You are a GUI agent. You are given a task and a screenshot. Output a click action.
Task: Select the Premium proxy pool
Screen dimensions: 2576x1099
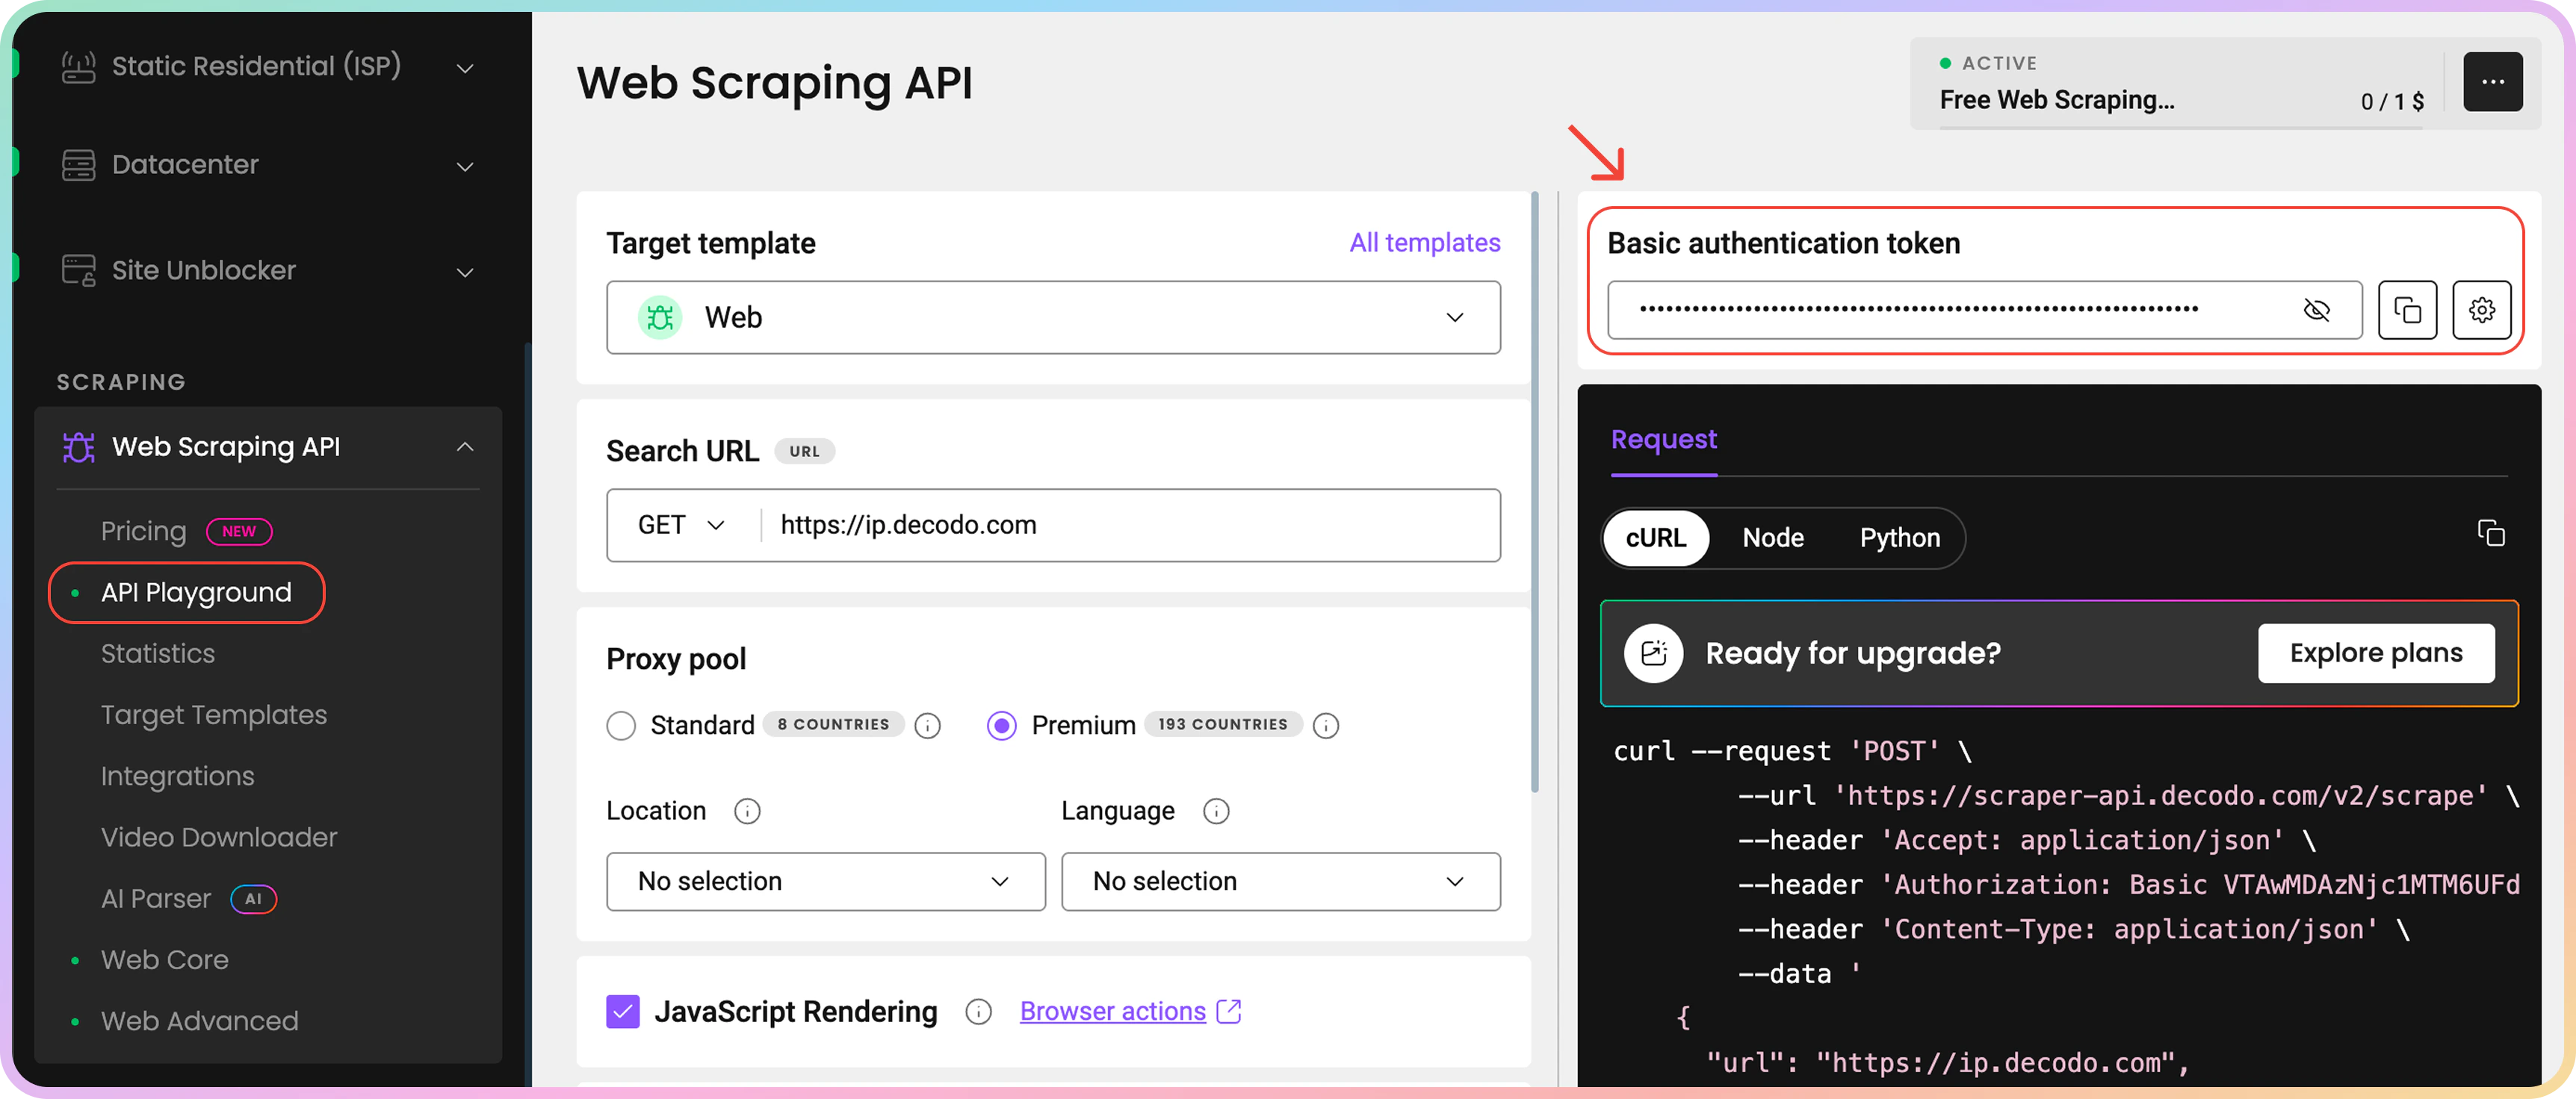click(1001, 726)
